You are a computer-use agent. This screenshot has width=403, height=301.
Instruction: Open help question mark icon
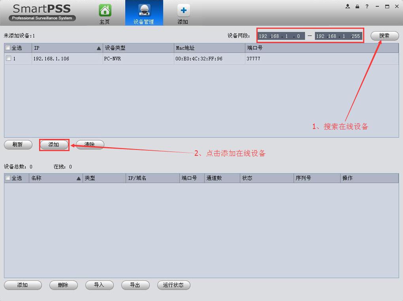(x=367, y=6)
